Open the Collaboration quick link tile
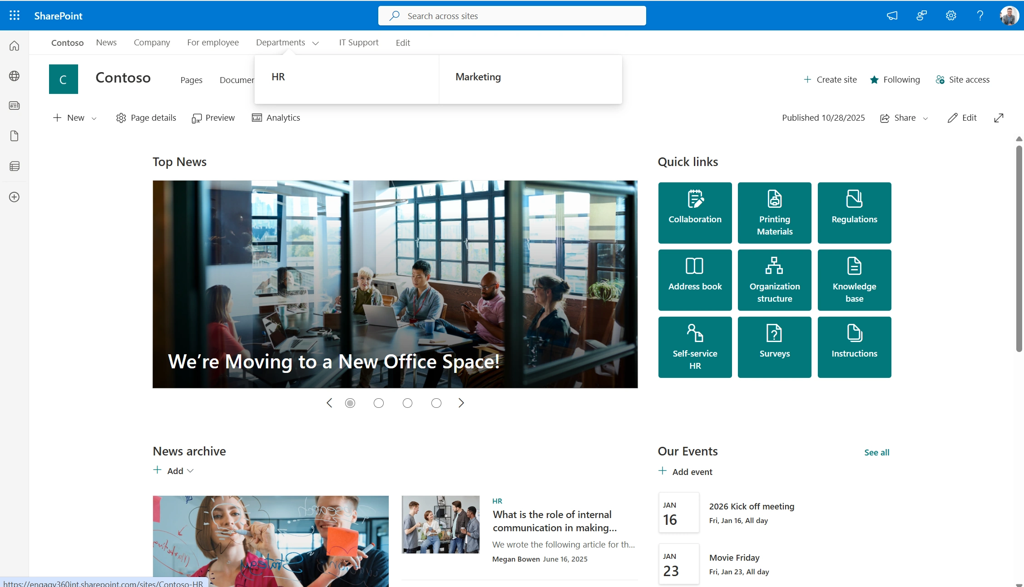Viewport: 1024px width, 587px height. (695, 212)
